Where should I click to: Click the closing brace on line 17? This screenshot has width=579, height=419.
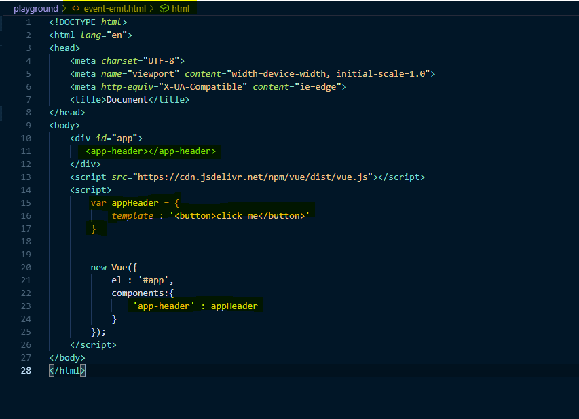point(93,229)
